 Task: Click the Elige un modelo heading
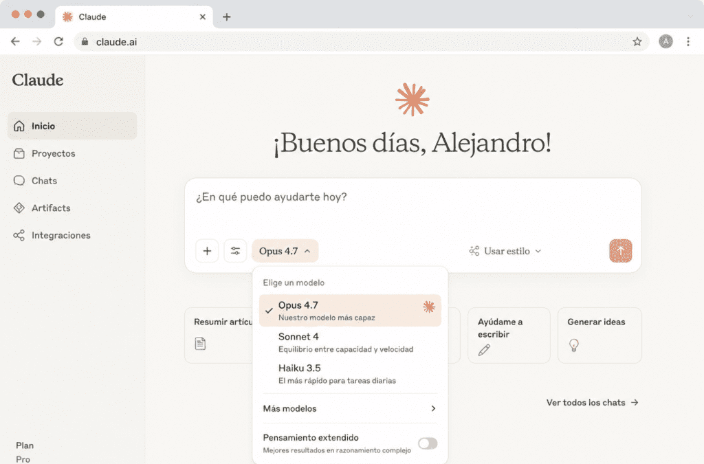click(x=294, y=283)
